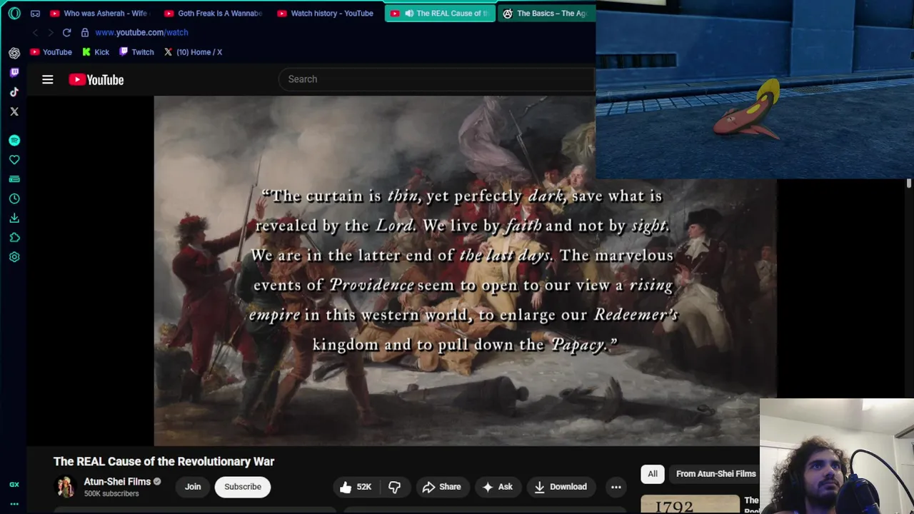Go forward to the next page
914x514 pixels.
click(50, 32)
